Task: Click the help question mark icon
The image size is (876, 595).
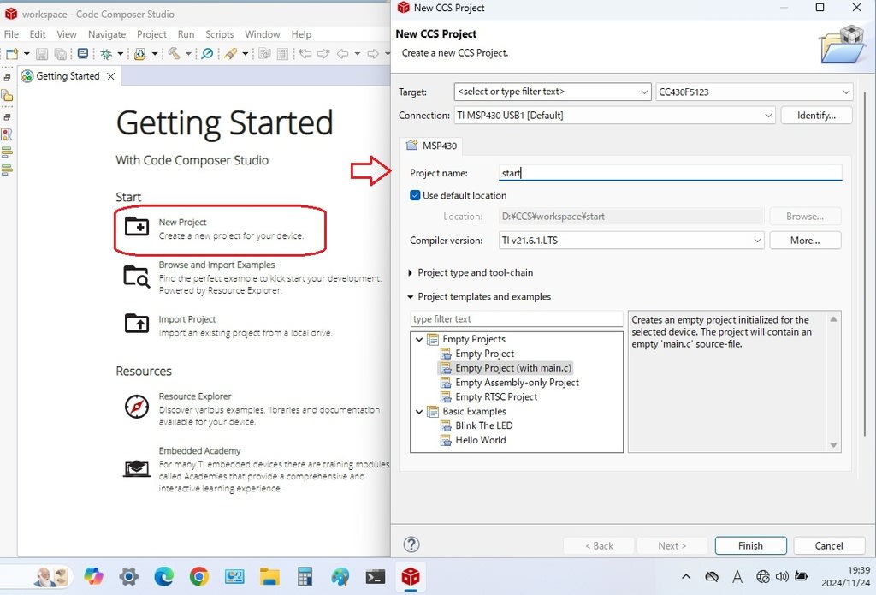Action: pos(411,544)
